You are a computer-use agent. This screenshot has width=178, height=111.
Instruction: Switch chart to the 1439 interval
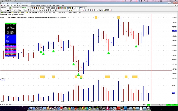(x=68, y=13)
